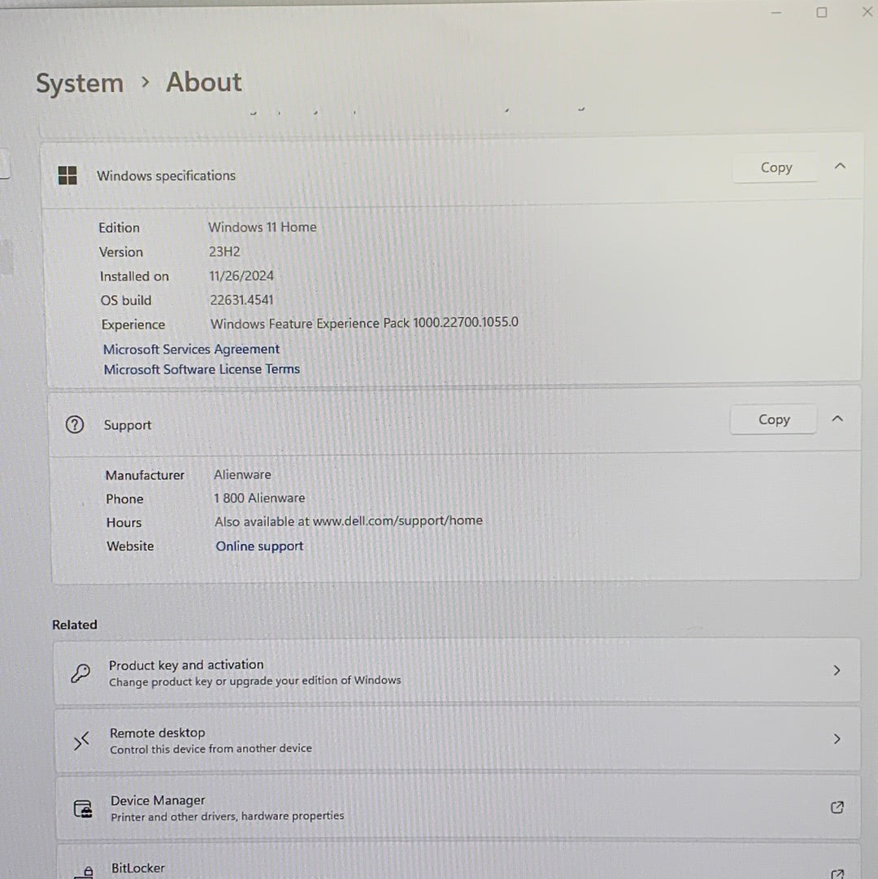Viewport: 878px width, 879px height.
Task: Open Microsoft Services Agreement link
Action: coord(191,350)
